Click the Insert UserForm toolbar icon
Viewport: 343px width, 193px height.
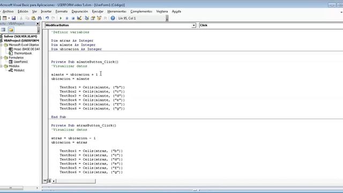point(5,18)
